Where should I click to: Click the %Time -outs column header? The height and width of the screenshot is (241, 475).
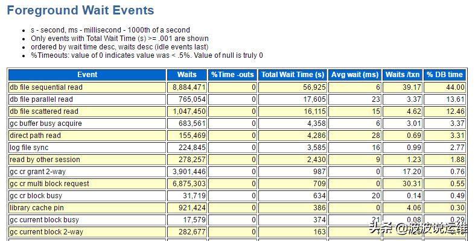232,75
